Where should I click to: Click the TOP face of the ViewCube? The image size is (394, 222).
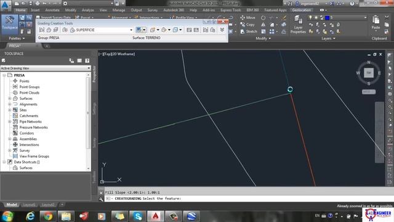(369, 73)
